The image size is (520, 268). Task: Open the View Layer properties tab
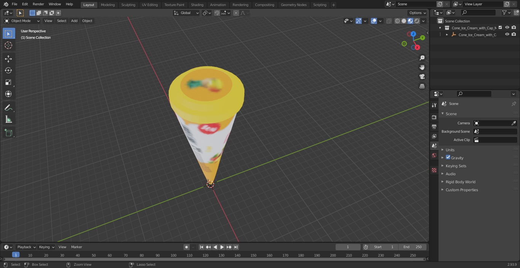click(434, 136)
